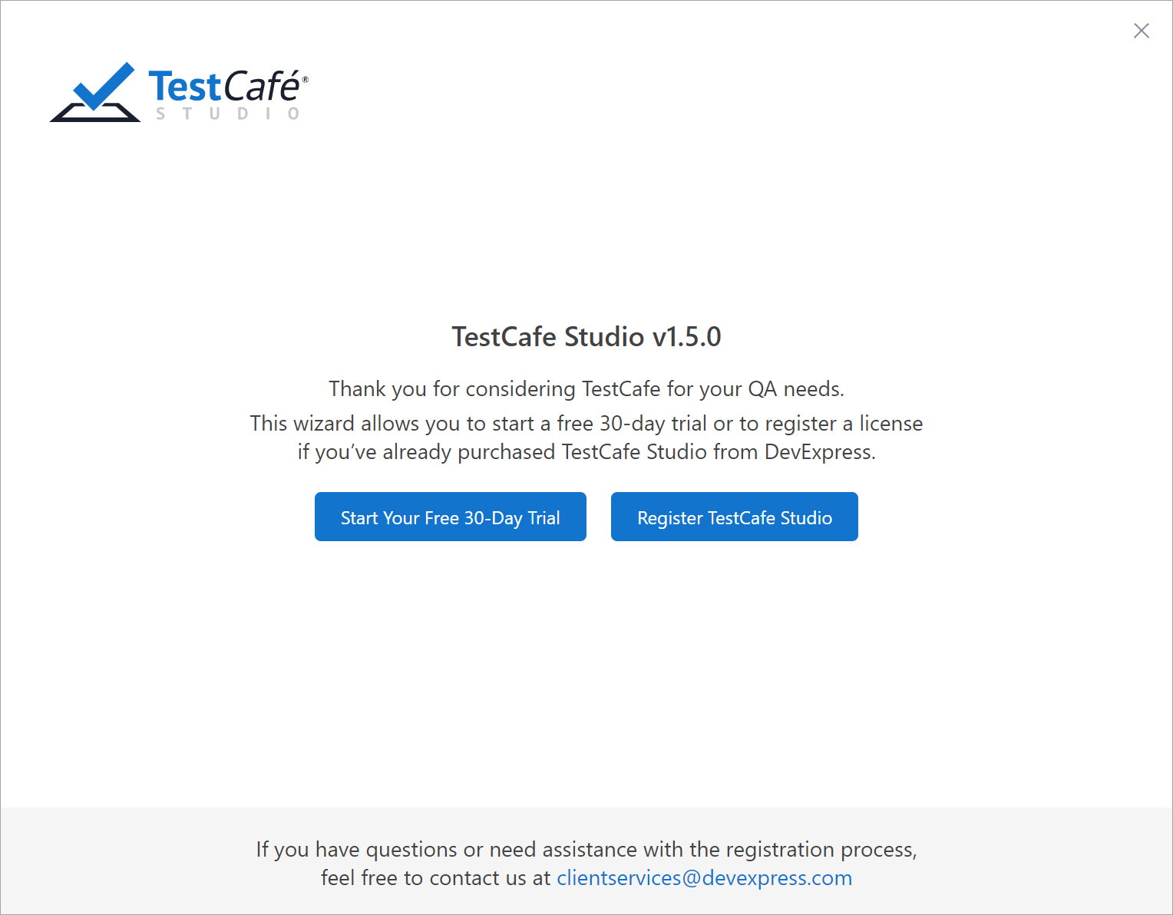Click the blue TestCafé wordmark in the logo
Image resolution: width=1173 pixels, height=915 pixels.
(223, 86)
